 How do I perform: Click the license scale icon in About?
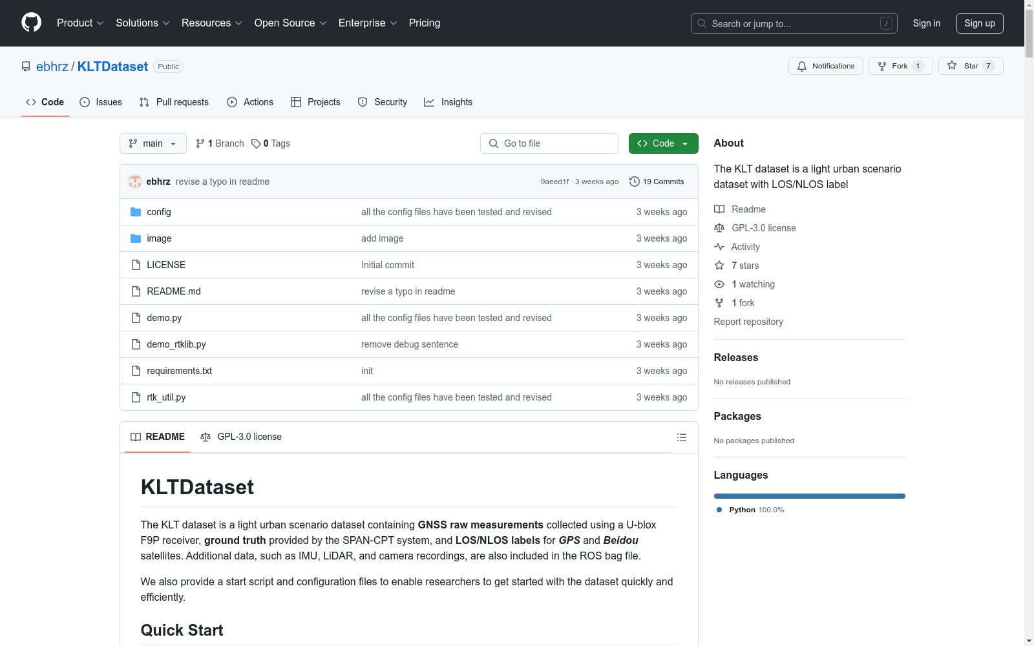[x=719, y=228]
